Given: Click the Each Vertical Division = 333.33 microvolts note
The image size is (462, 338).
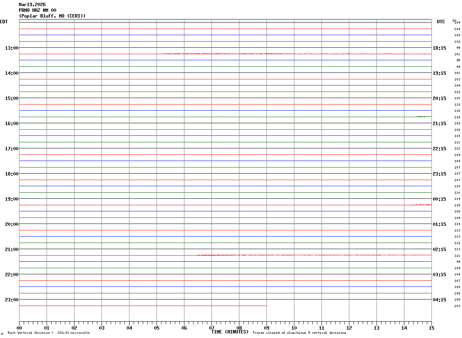Looking at the screenshot, I should click(48, 333).
